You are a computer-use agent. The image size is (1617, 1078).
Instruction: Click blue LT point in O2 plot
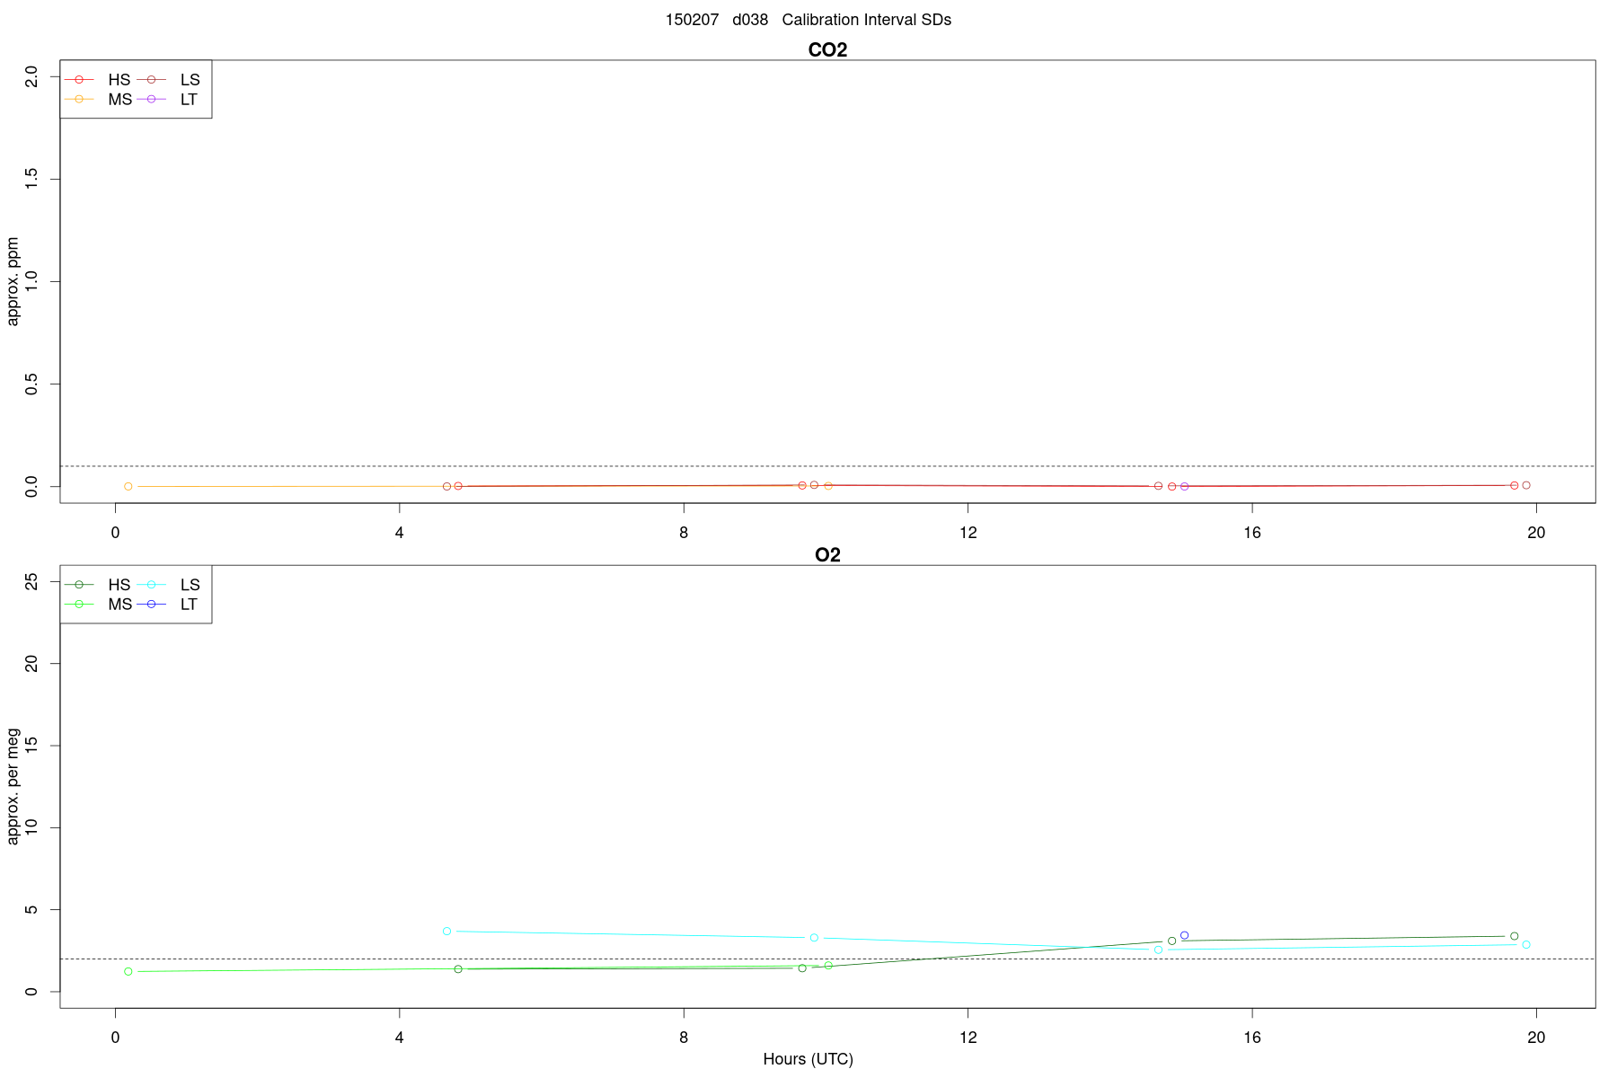(x=1185, y=935)
